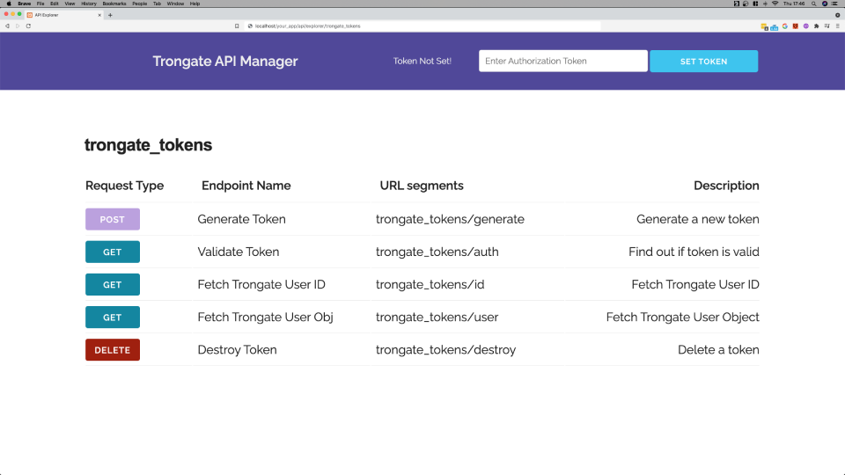Open Notification Center list icon
This screenshot has height=475, width=845.
click(834, 4)
